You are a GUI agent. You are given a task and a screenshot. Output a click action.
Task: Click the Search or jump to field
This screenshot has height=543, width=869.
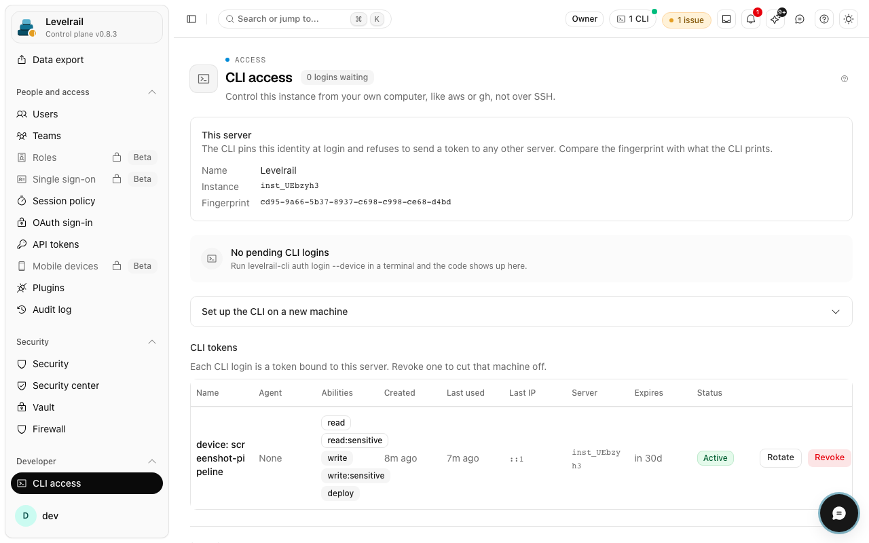click(304, 19)
